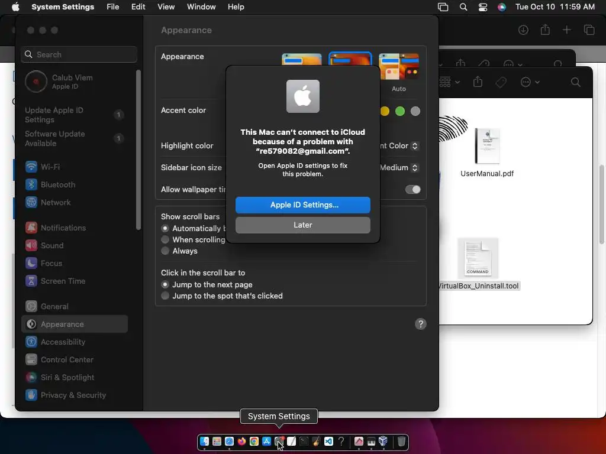Open Screen Time settings in the sidebar
This screenshot has height=454, width=606.
(74, 281)
